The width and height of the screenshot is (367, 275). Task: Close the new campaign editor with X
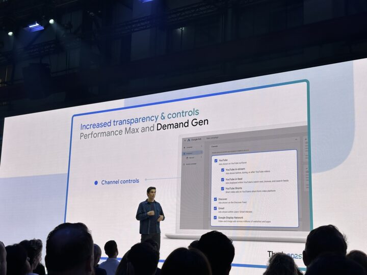coord(185,141)
